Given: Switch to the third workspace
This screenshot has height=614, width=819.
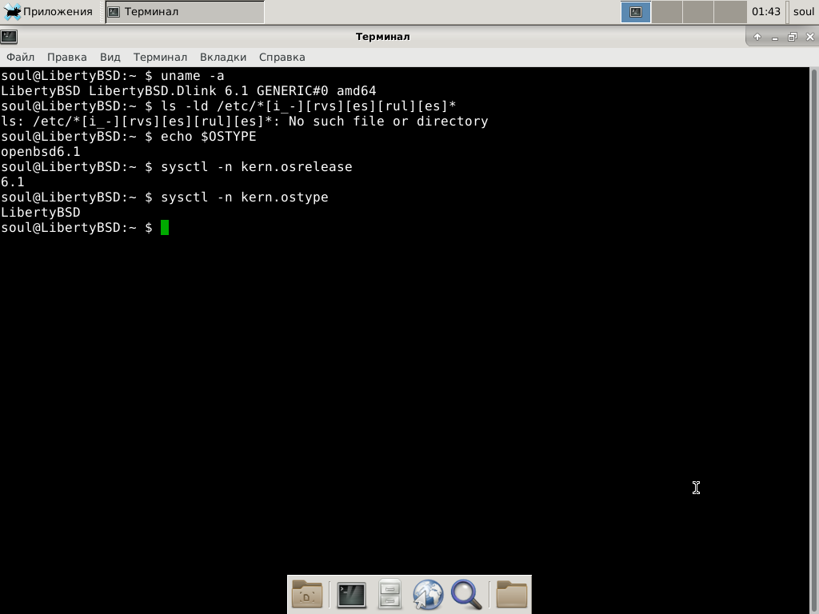Looking at the screenshot, I should click(x=698, y=12).
